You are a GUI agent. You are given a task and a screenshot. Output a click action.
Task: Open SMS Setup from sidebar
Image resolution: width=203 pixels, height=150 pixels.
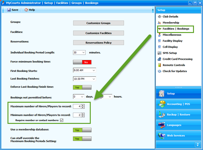(169, 53)
